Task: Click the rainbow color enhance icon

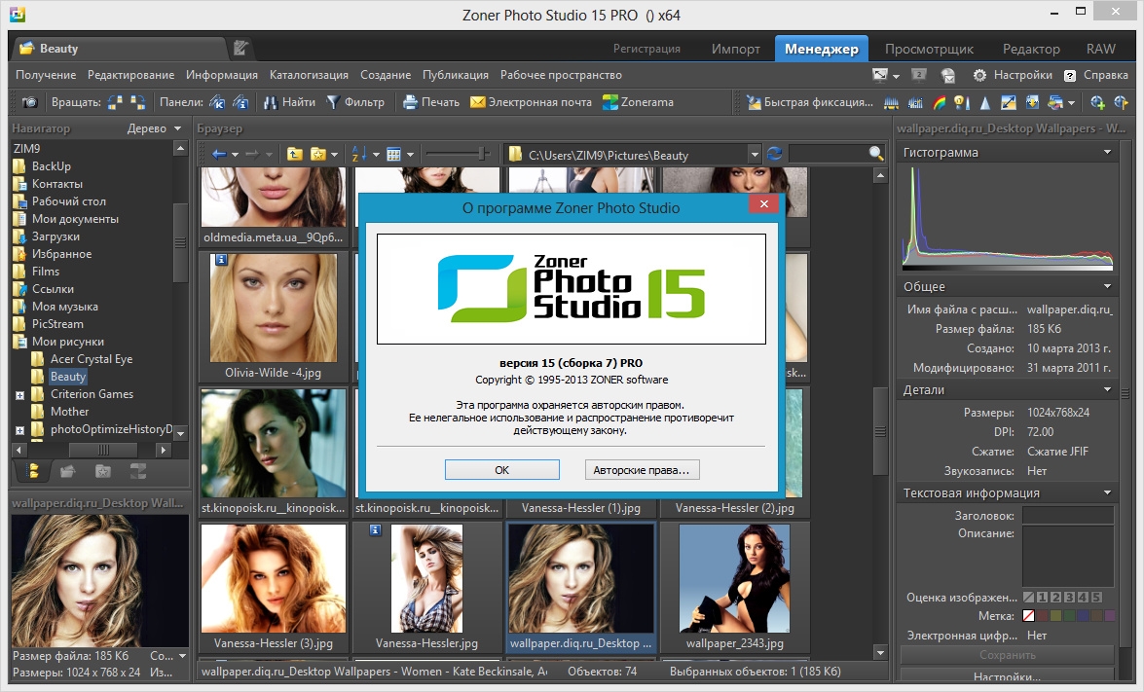Action: [x=939, y=103]
